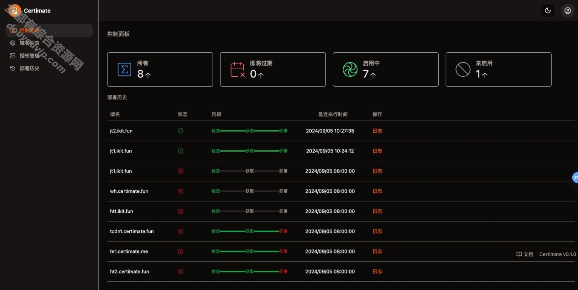
Task: Click the sigma icon on 所有 card
Action: pos(124,70)
